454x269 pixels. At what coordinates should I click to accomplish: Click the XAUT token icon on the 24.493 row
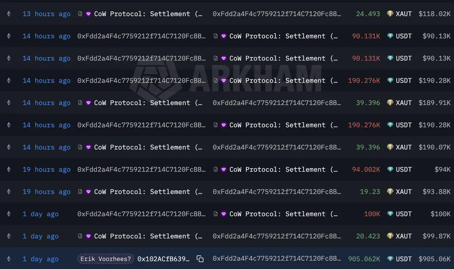click(x=390, y=14)
